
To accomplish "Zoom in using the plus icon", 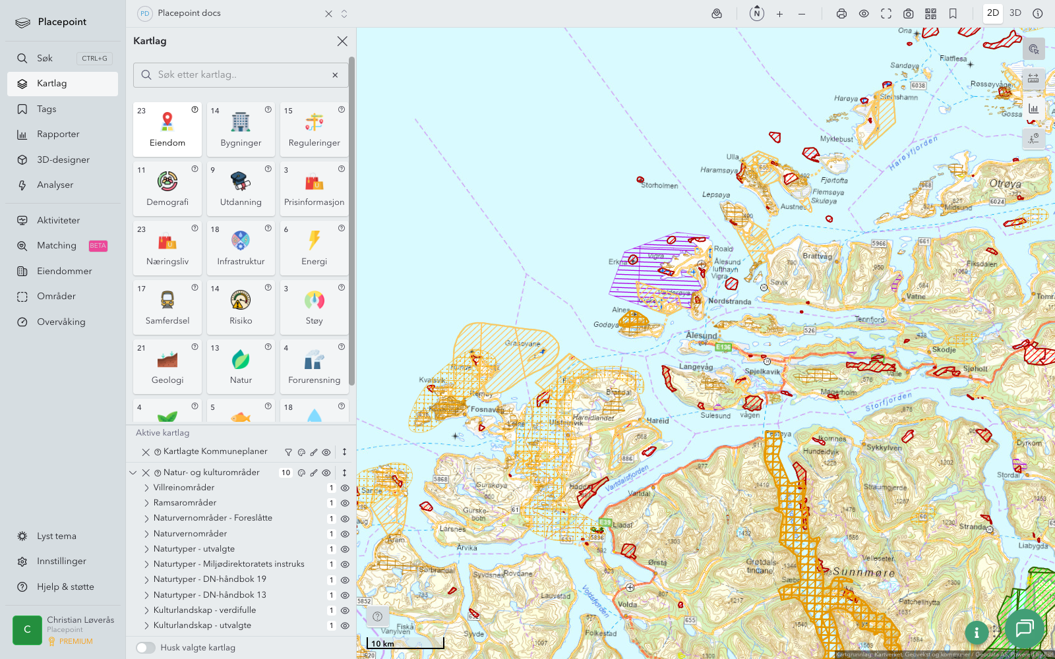I will pyautogui.click(x=779, y=14).
